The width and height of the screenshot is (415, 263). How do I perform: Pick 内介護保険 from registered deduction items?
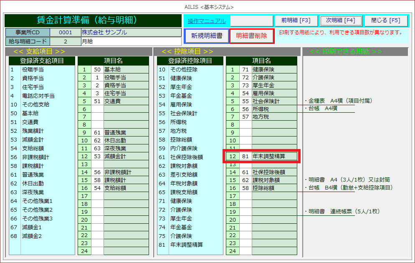coord(184,148)
